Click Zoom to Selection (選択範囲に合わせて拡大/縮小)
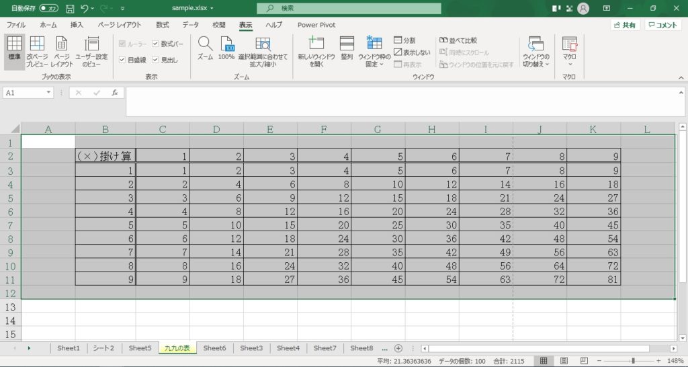The width and height of the screenshot is (688, 367). pos(263,52)
